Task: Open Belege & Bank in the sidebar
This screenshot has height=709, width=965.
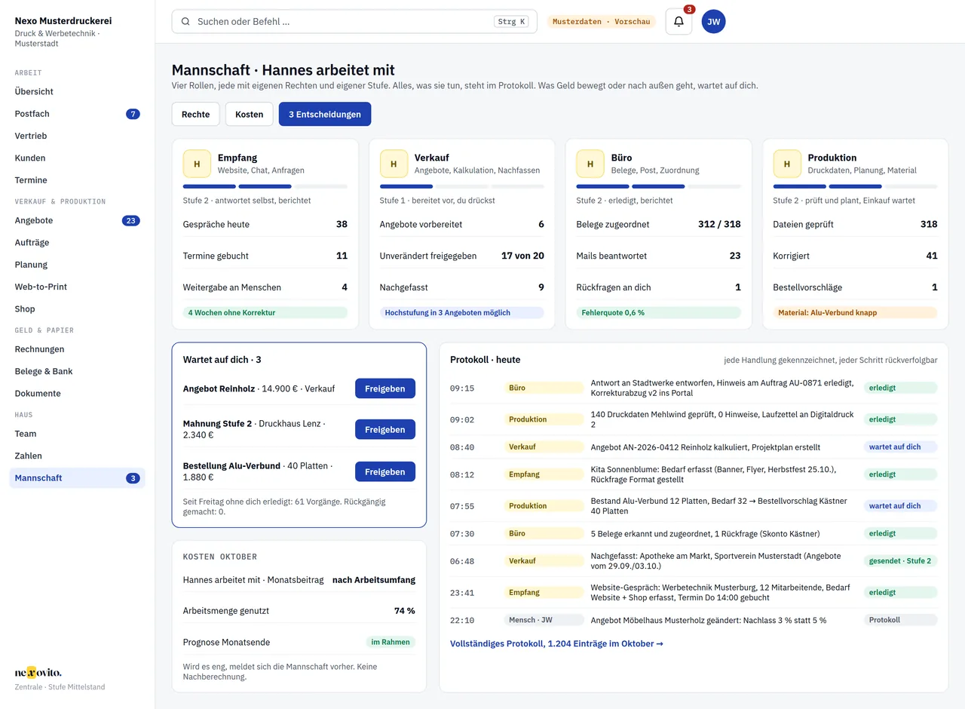Action: click(77, 371)
